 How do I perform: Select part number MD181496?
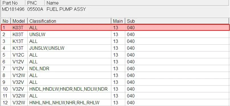[13, 9]
